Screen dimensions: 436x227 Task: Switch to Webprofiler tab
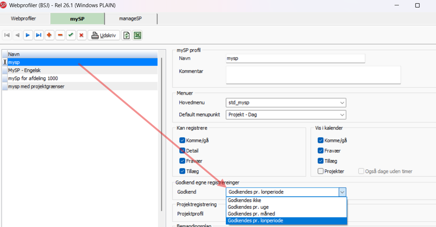[24, 19]
